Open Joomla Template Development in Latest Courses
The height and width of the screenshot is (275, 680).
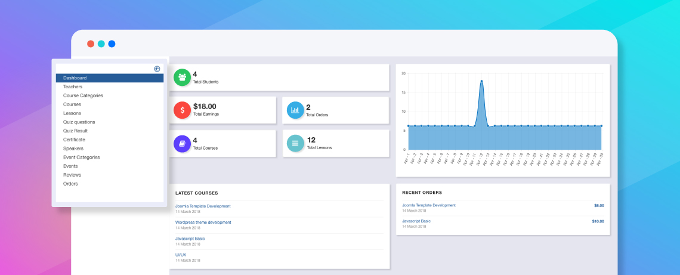pos(203,206)
